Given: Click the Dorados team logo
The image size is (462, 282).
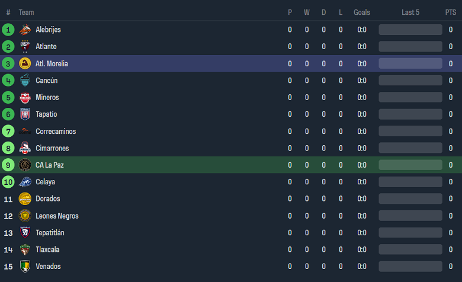Looking at the screenshot, I should (x=25, y=199).
